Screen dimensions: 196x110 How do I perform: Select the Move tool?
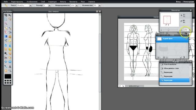(x=10, y=15)
